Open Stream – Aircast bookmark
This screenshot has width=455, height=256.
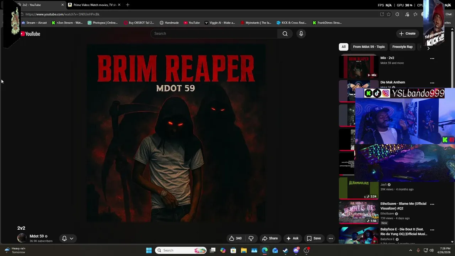click(34, 23)
